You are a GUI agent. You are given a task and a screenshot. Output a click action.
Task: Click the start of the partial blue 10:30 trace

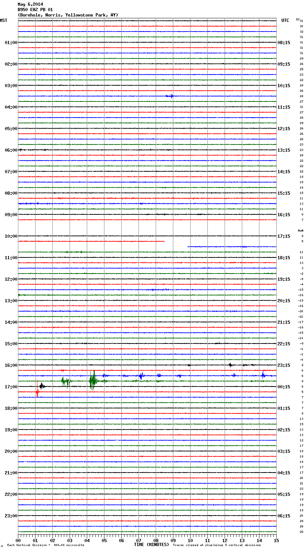click(x=188, y=247)
